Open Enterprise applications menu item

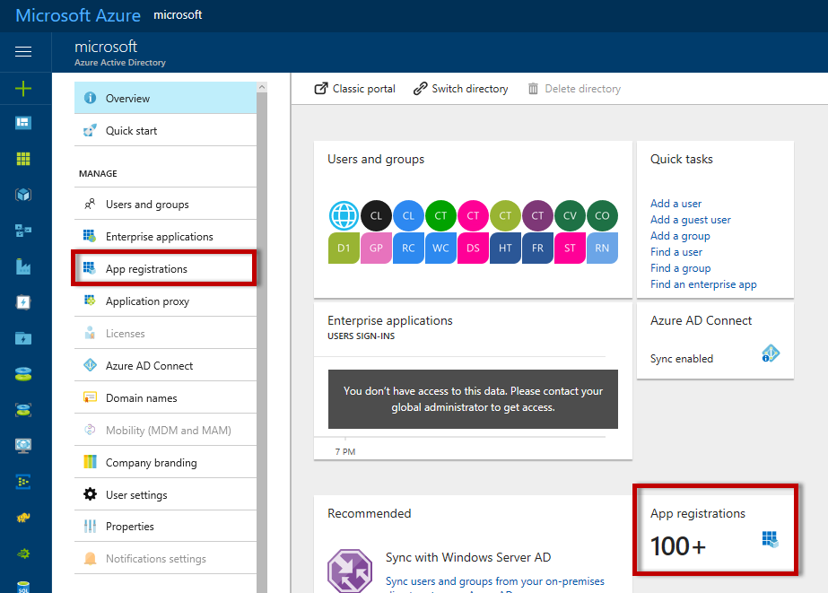[x=165, y=237]
